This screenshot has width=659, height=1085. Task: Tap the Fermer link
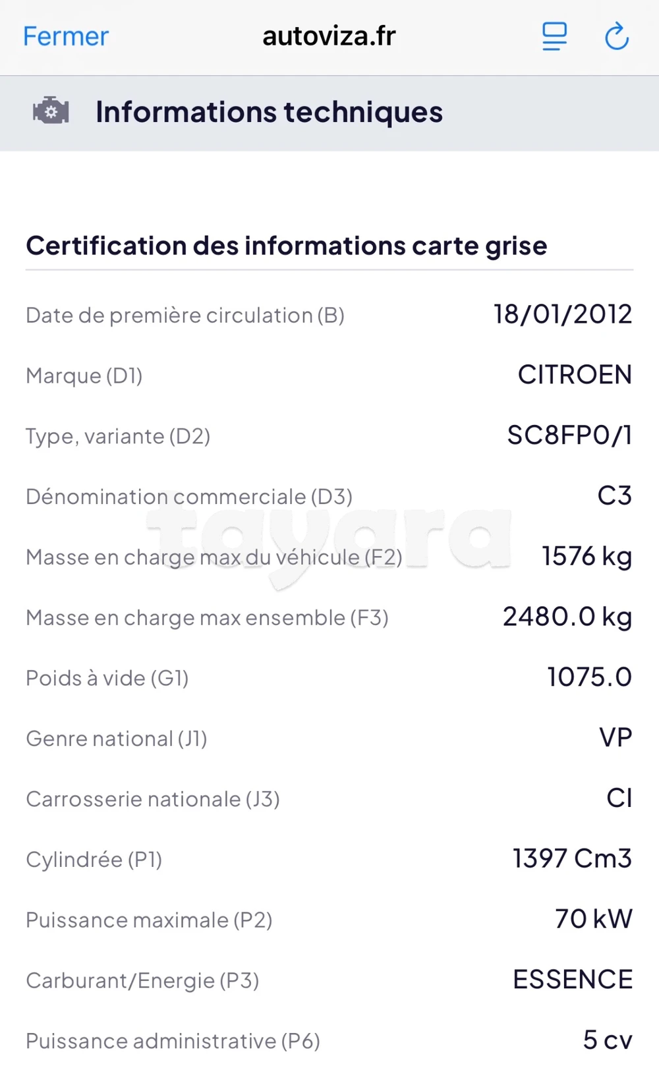pyautogui.click(x=65, y=36)
